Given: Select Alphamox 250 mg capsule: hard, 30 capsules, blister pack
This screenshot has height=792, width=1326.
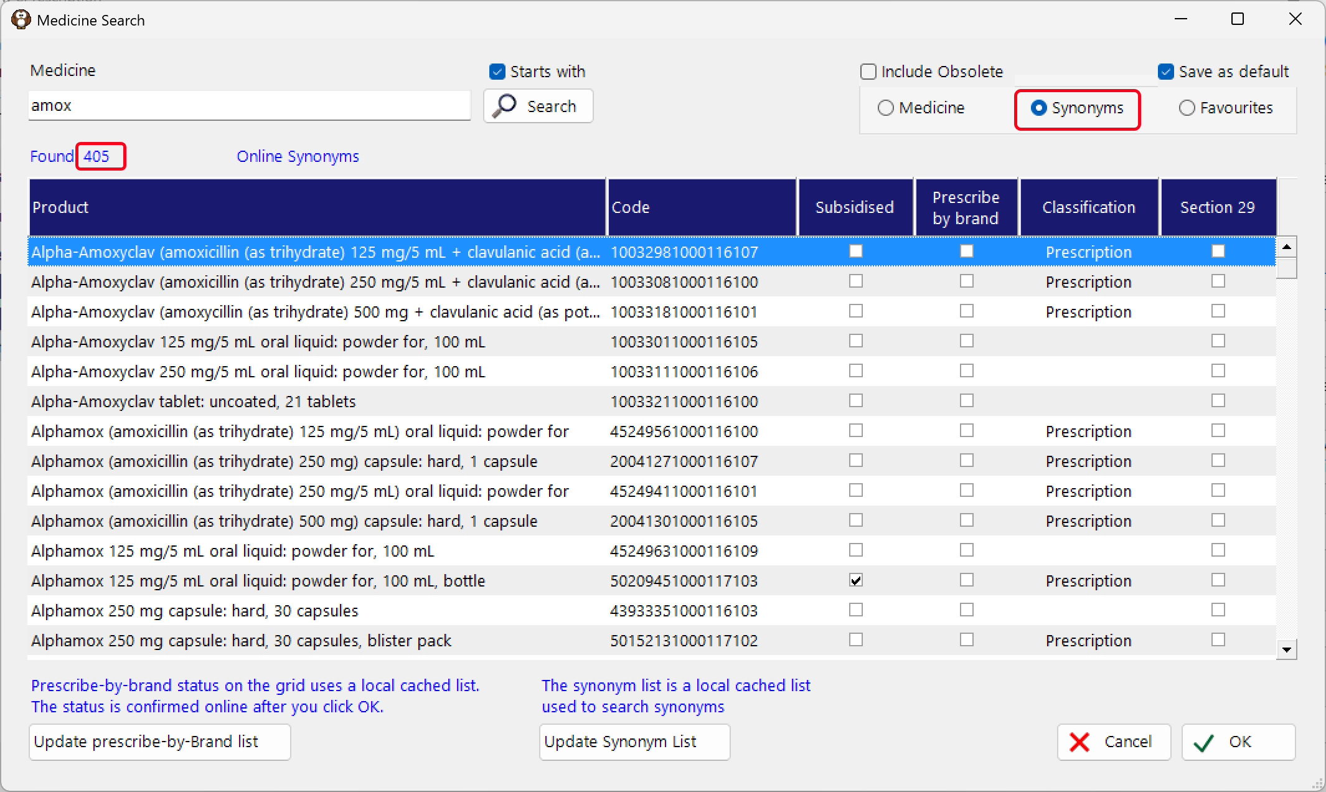Looking at the screenshot, I should [x=652, y=640].
